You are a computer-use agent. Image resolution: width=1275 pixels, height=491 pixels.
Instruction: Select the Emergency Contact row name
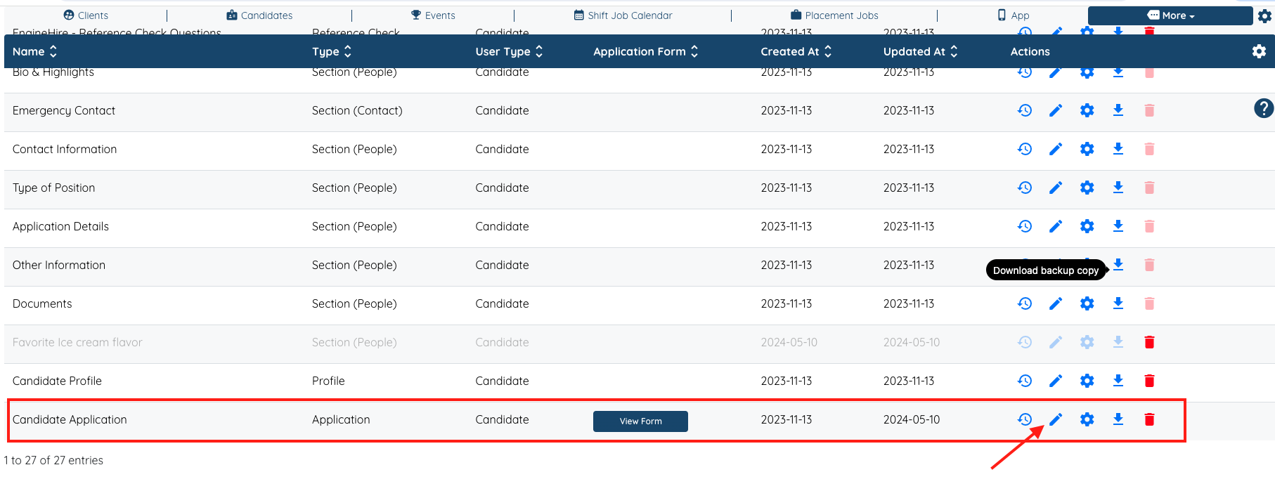pyautogui.click(x=64, y=110)
